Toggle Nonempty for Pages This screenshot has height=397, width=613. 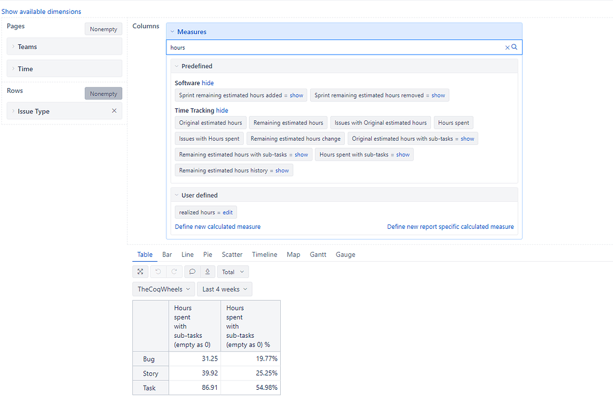[x=104, y=29]
